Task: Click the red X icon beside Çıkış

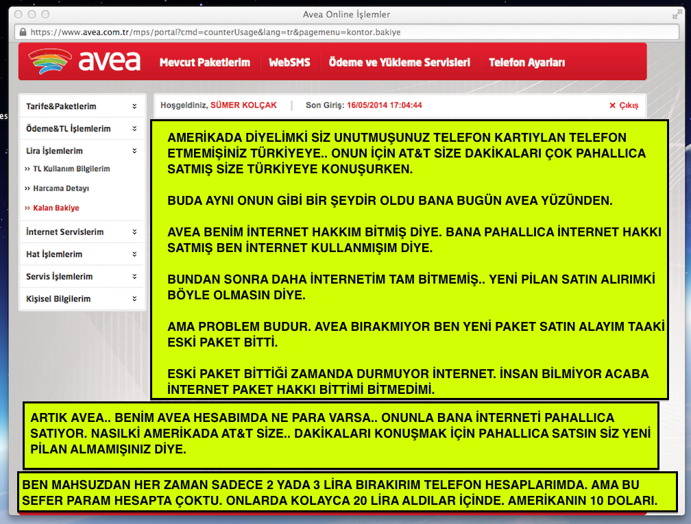Action: pyautogui.click(x=612, y=105)
